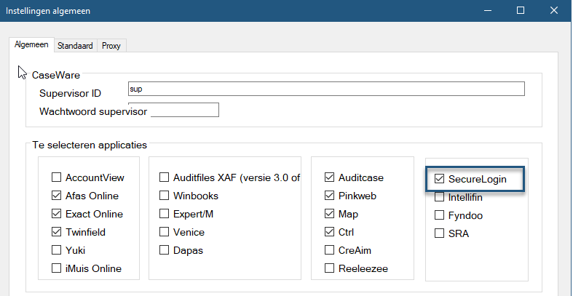Click the 'Supervisor ID' label
Image resolution: width=573 pixels, height=296 pixels.
pos(70,93)
